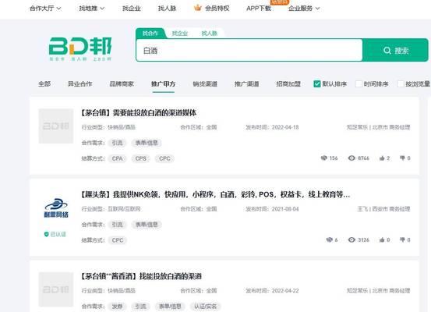The width and height of the screenshot is (431, 312).
Task: Like the 茅台镇 渠道媒体 post
Action: 382,158
